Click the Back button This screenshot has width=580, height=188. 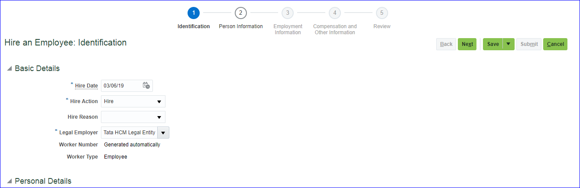[x=446, y=44]
